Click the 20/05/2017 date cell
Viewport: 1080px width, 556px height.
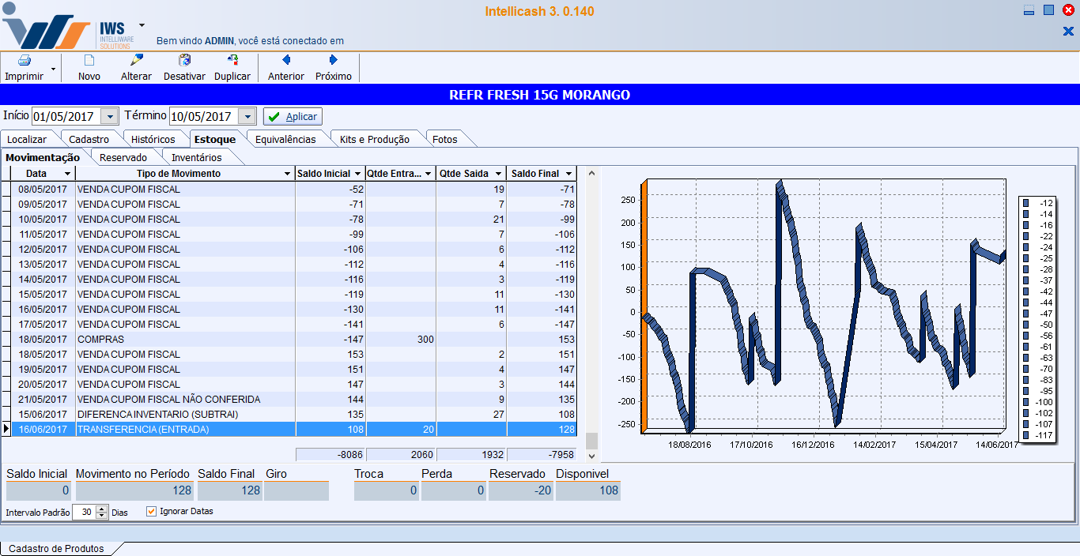(x=43, y=385)
